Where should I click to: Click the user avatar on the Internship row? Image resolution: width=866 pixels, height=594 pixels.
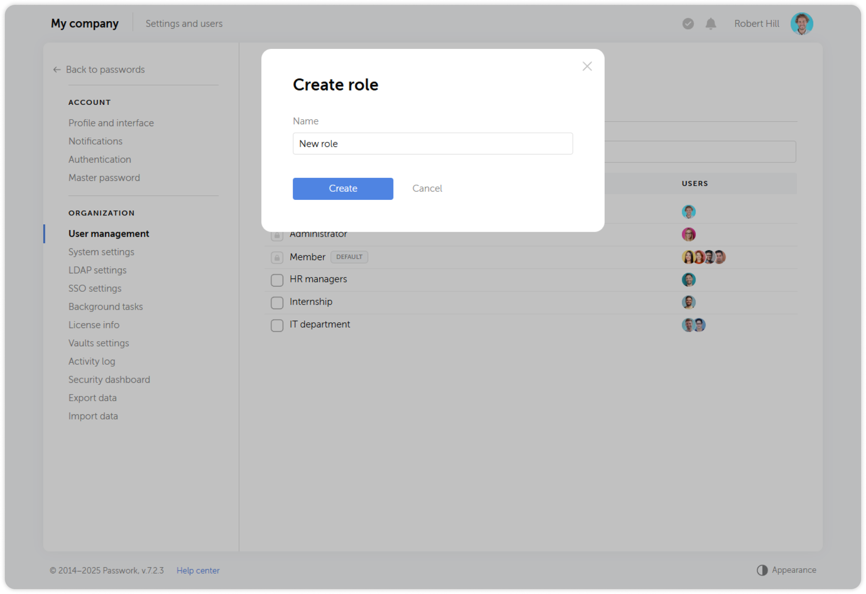click(x=689, y=302)
